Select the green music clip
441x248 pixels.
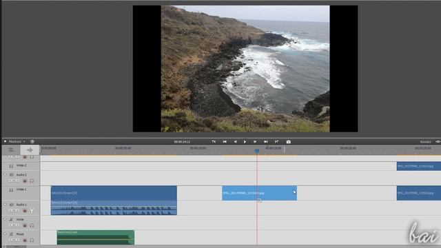click(96, 237)
